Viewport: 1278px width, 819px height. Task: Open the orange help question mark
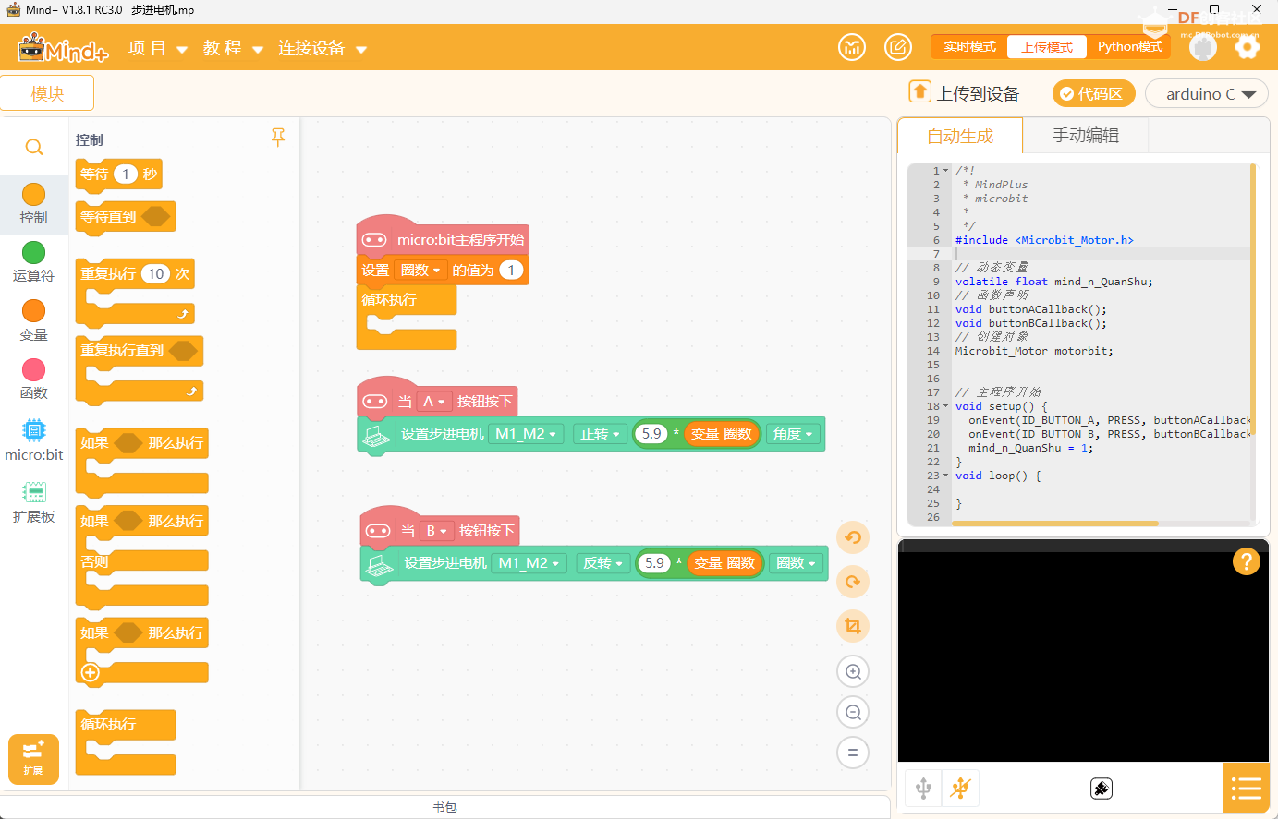[x=1246, y=561]
